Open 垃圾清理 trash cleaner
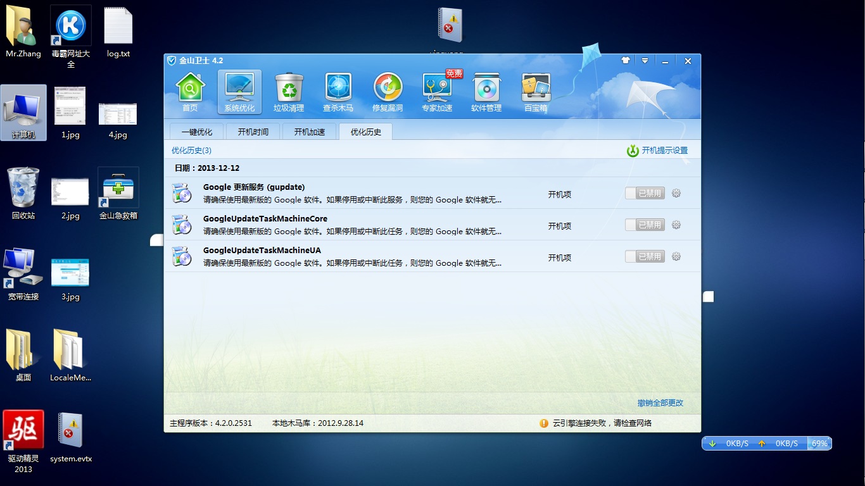 click(x=289, y=92)
